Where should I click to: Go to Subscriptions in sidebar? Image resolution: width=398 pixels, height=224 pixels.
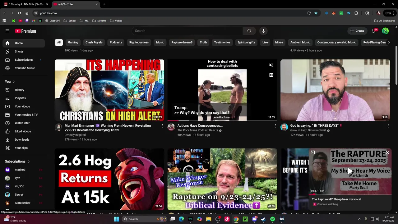(x=24, y=60)
